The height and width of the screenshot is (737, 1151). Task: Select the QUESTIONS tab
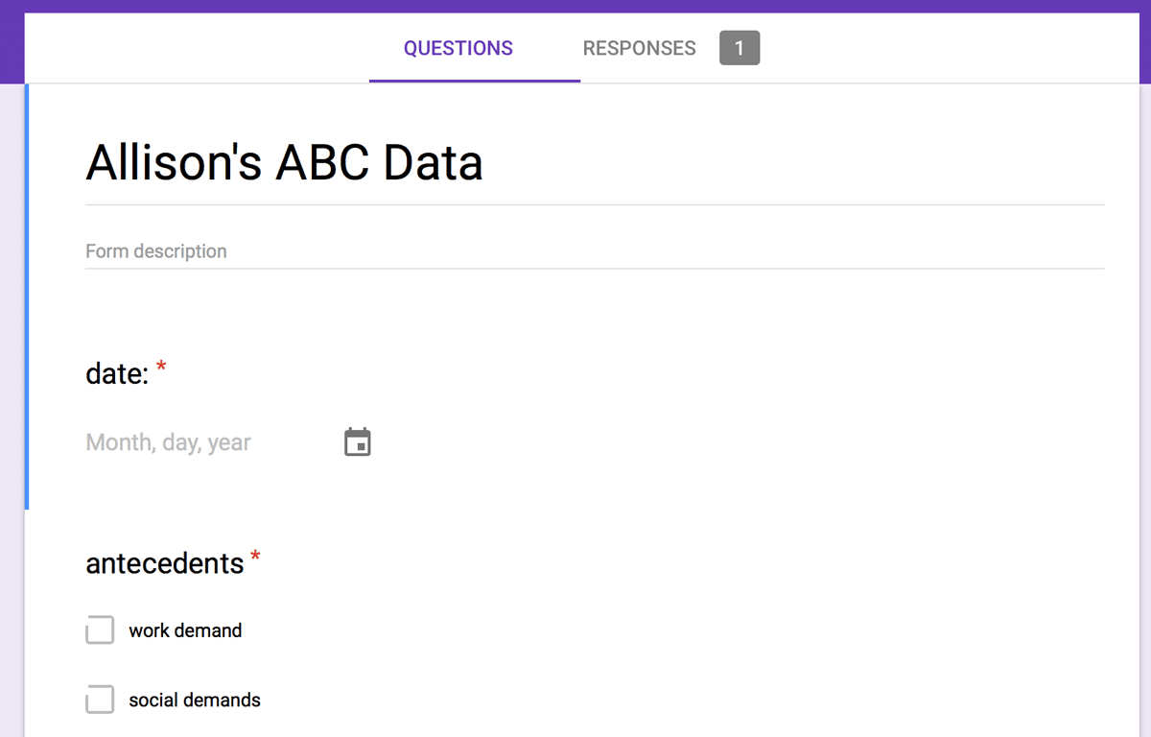(x=458, y=48)
